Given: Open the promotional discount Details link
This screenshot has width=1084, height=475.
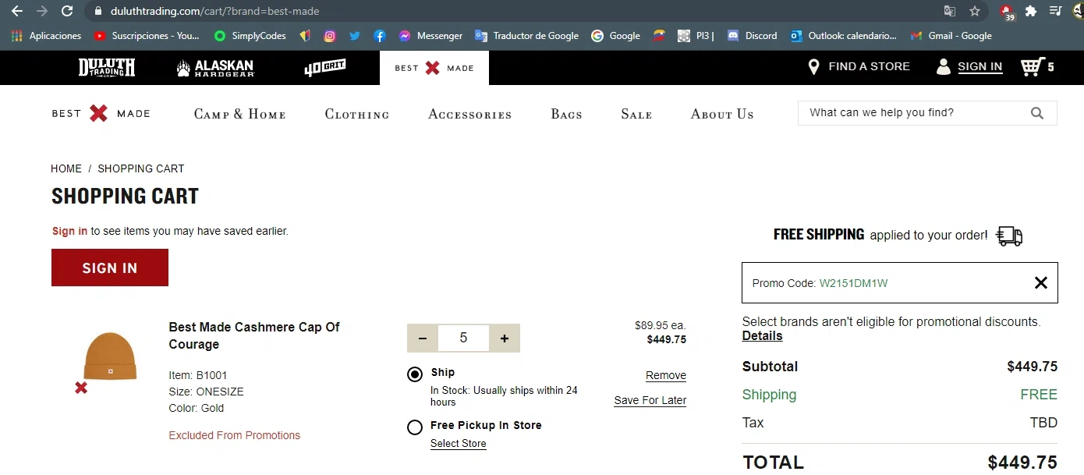Looking at the screenshot, I should pos(762,336).
